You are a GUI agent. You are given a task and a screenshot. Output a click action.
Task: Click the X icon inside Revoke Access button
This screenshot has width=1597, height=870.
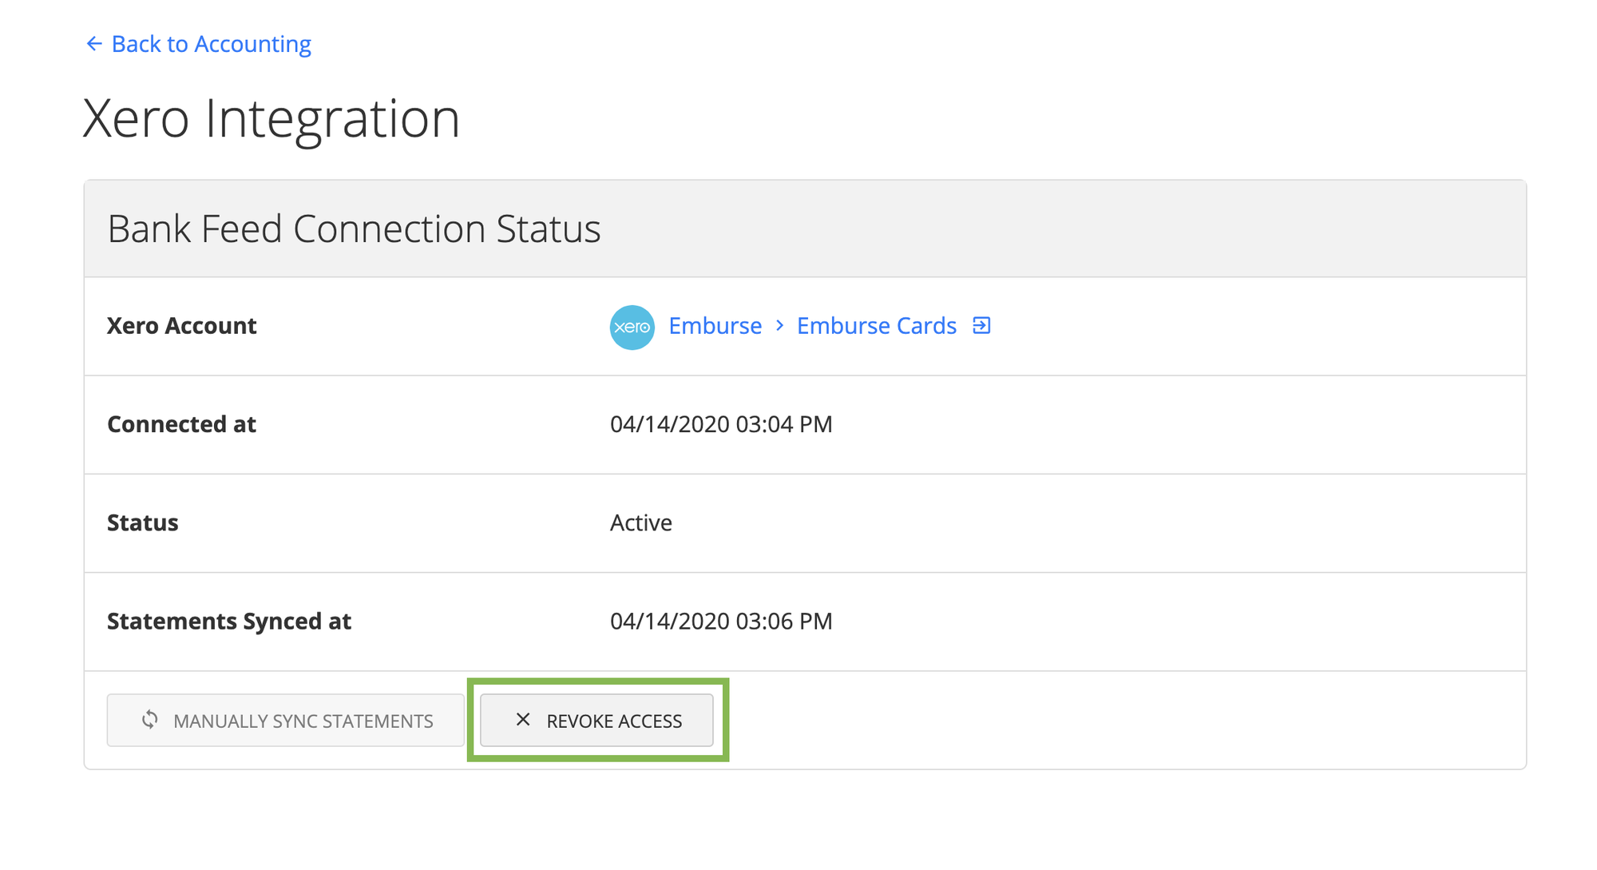523,720
